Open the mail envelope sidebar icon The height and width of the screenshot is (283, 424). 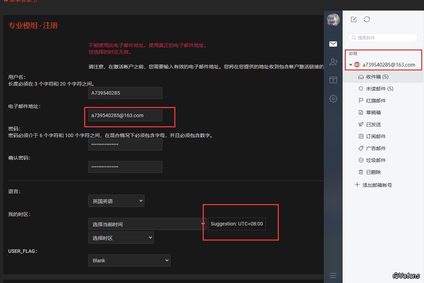pos(333,44)
